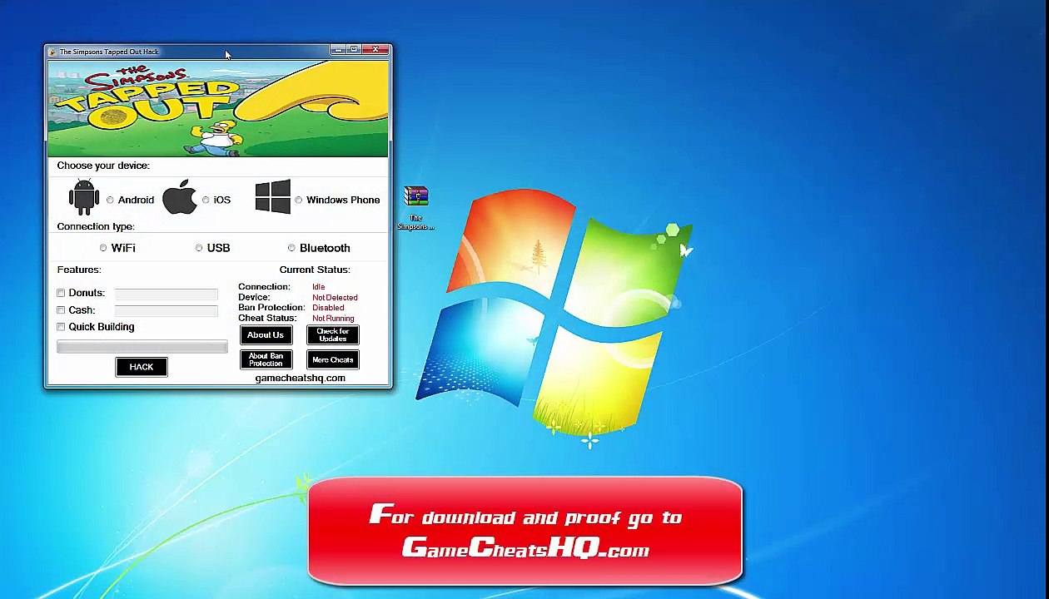Open the Simpsons archive desktop icon
1049x599 pixels.
[415, 208]
